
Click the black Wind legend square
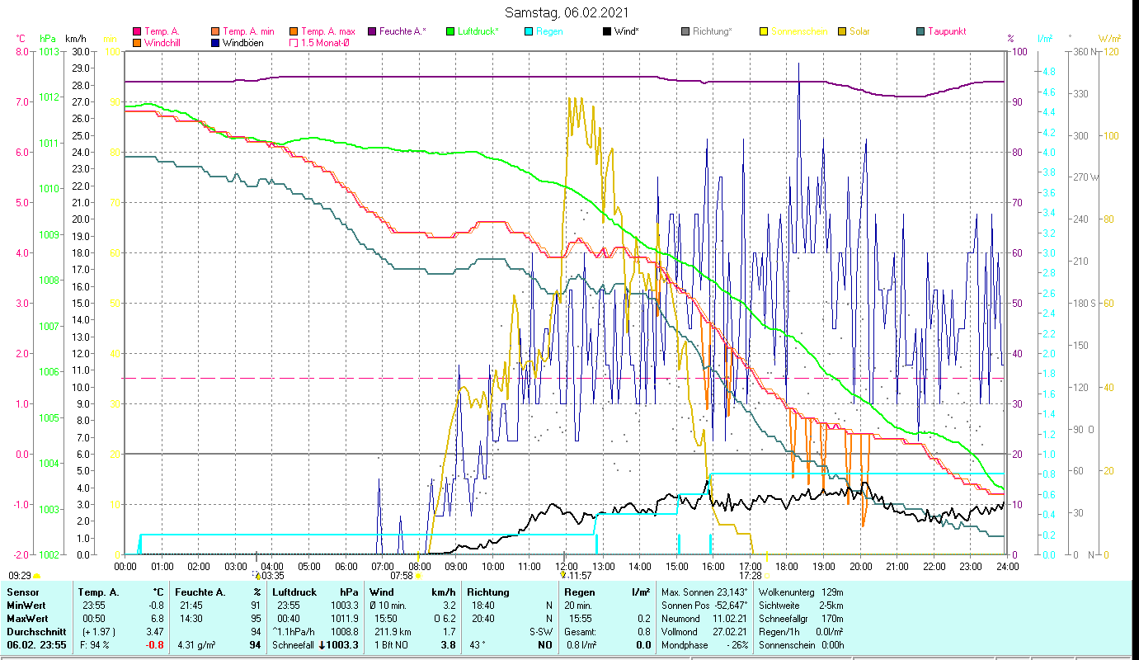click(x=606, y=32)
